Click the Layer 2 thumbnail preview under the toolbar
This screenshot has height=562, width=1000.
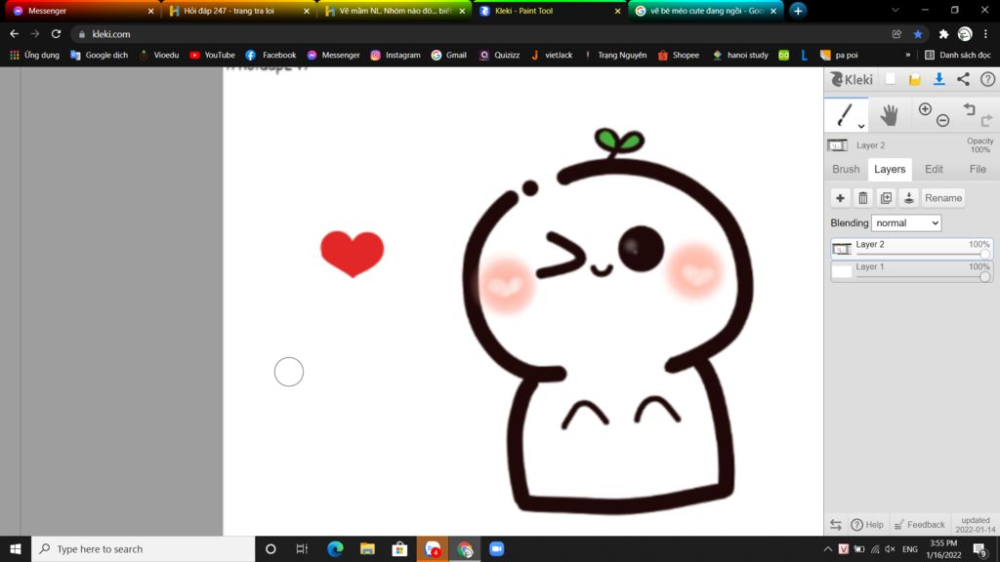[837, 145]
